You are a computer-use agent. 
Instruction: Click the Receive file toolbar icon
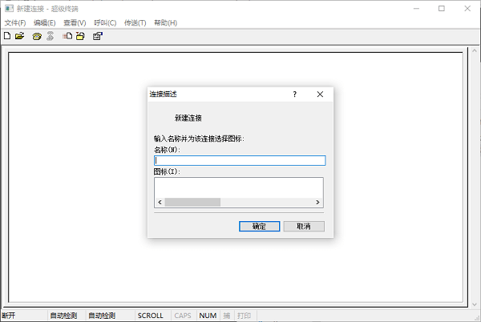click(x=80, y=36)
